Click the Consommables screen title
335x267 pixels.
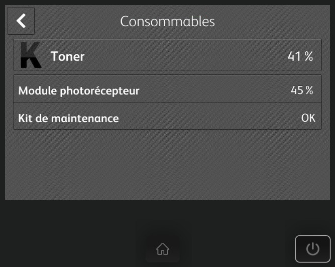[x=167, y=22]
